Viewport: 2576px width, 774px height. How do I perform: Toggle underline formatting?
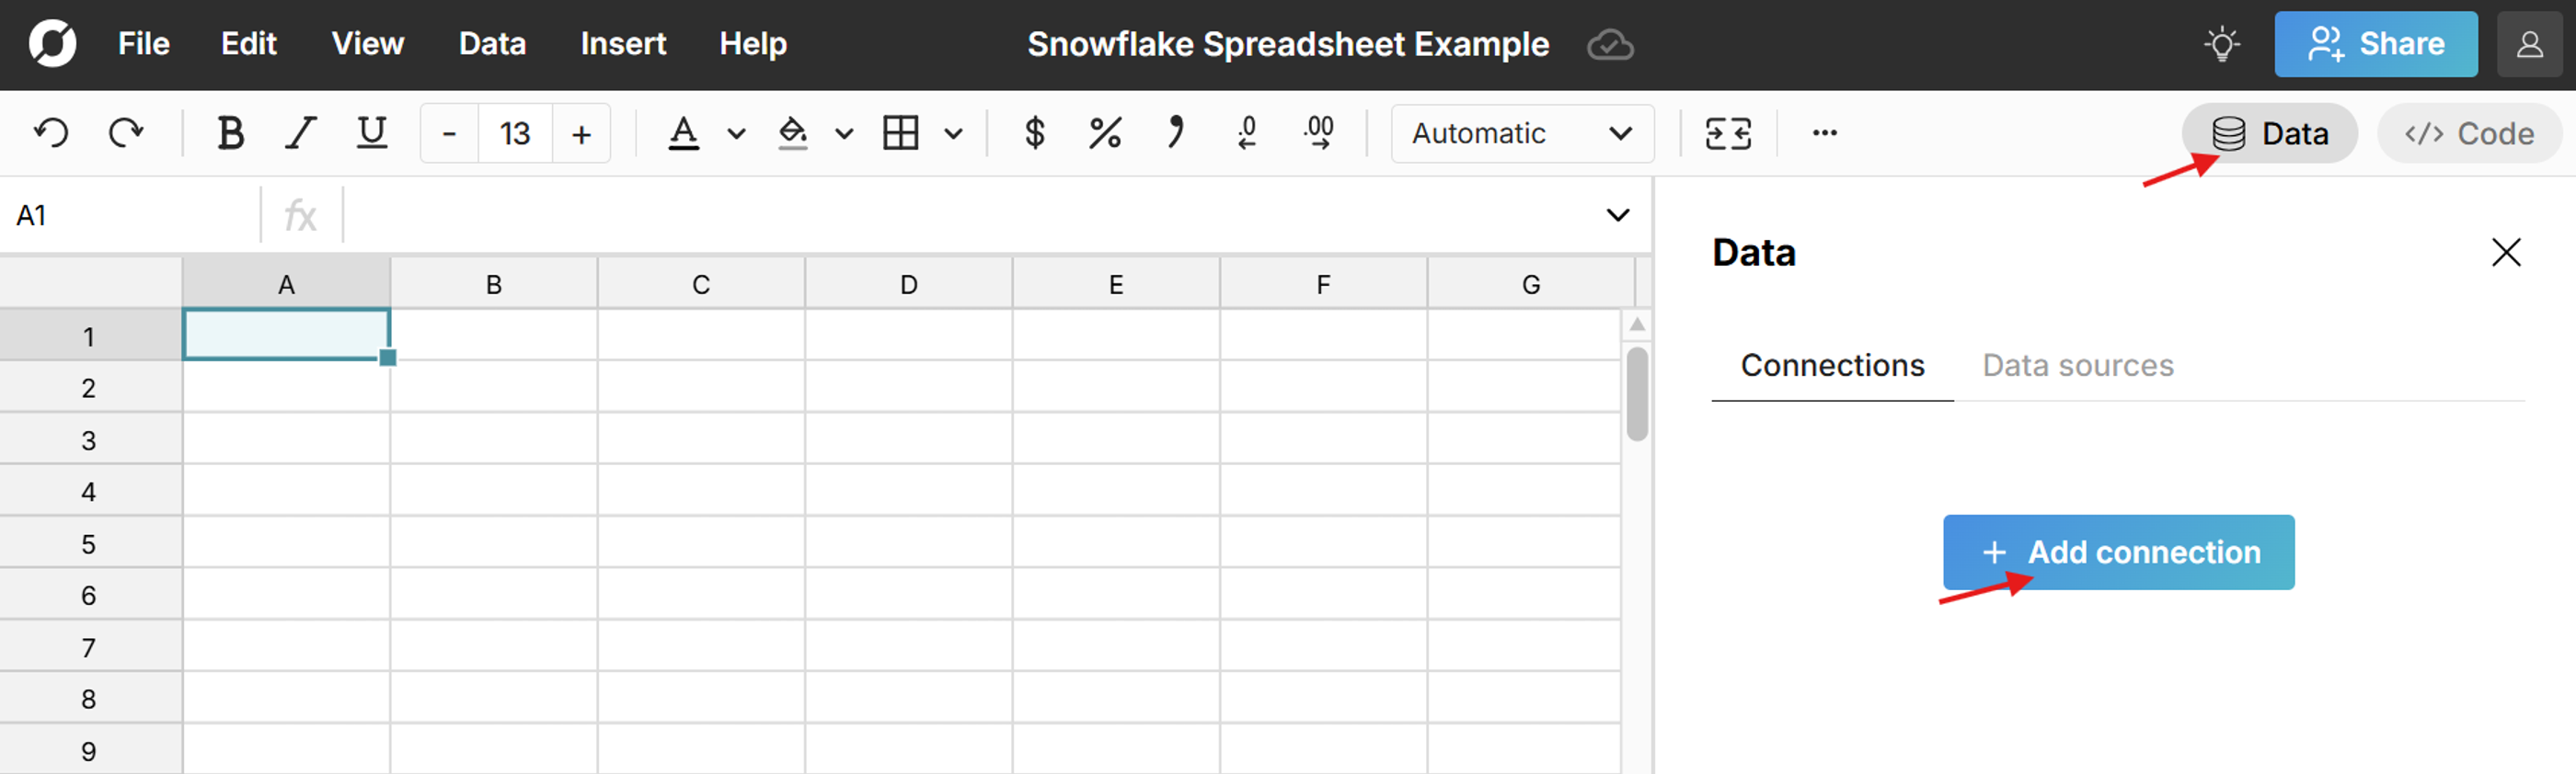(371, 132)
